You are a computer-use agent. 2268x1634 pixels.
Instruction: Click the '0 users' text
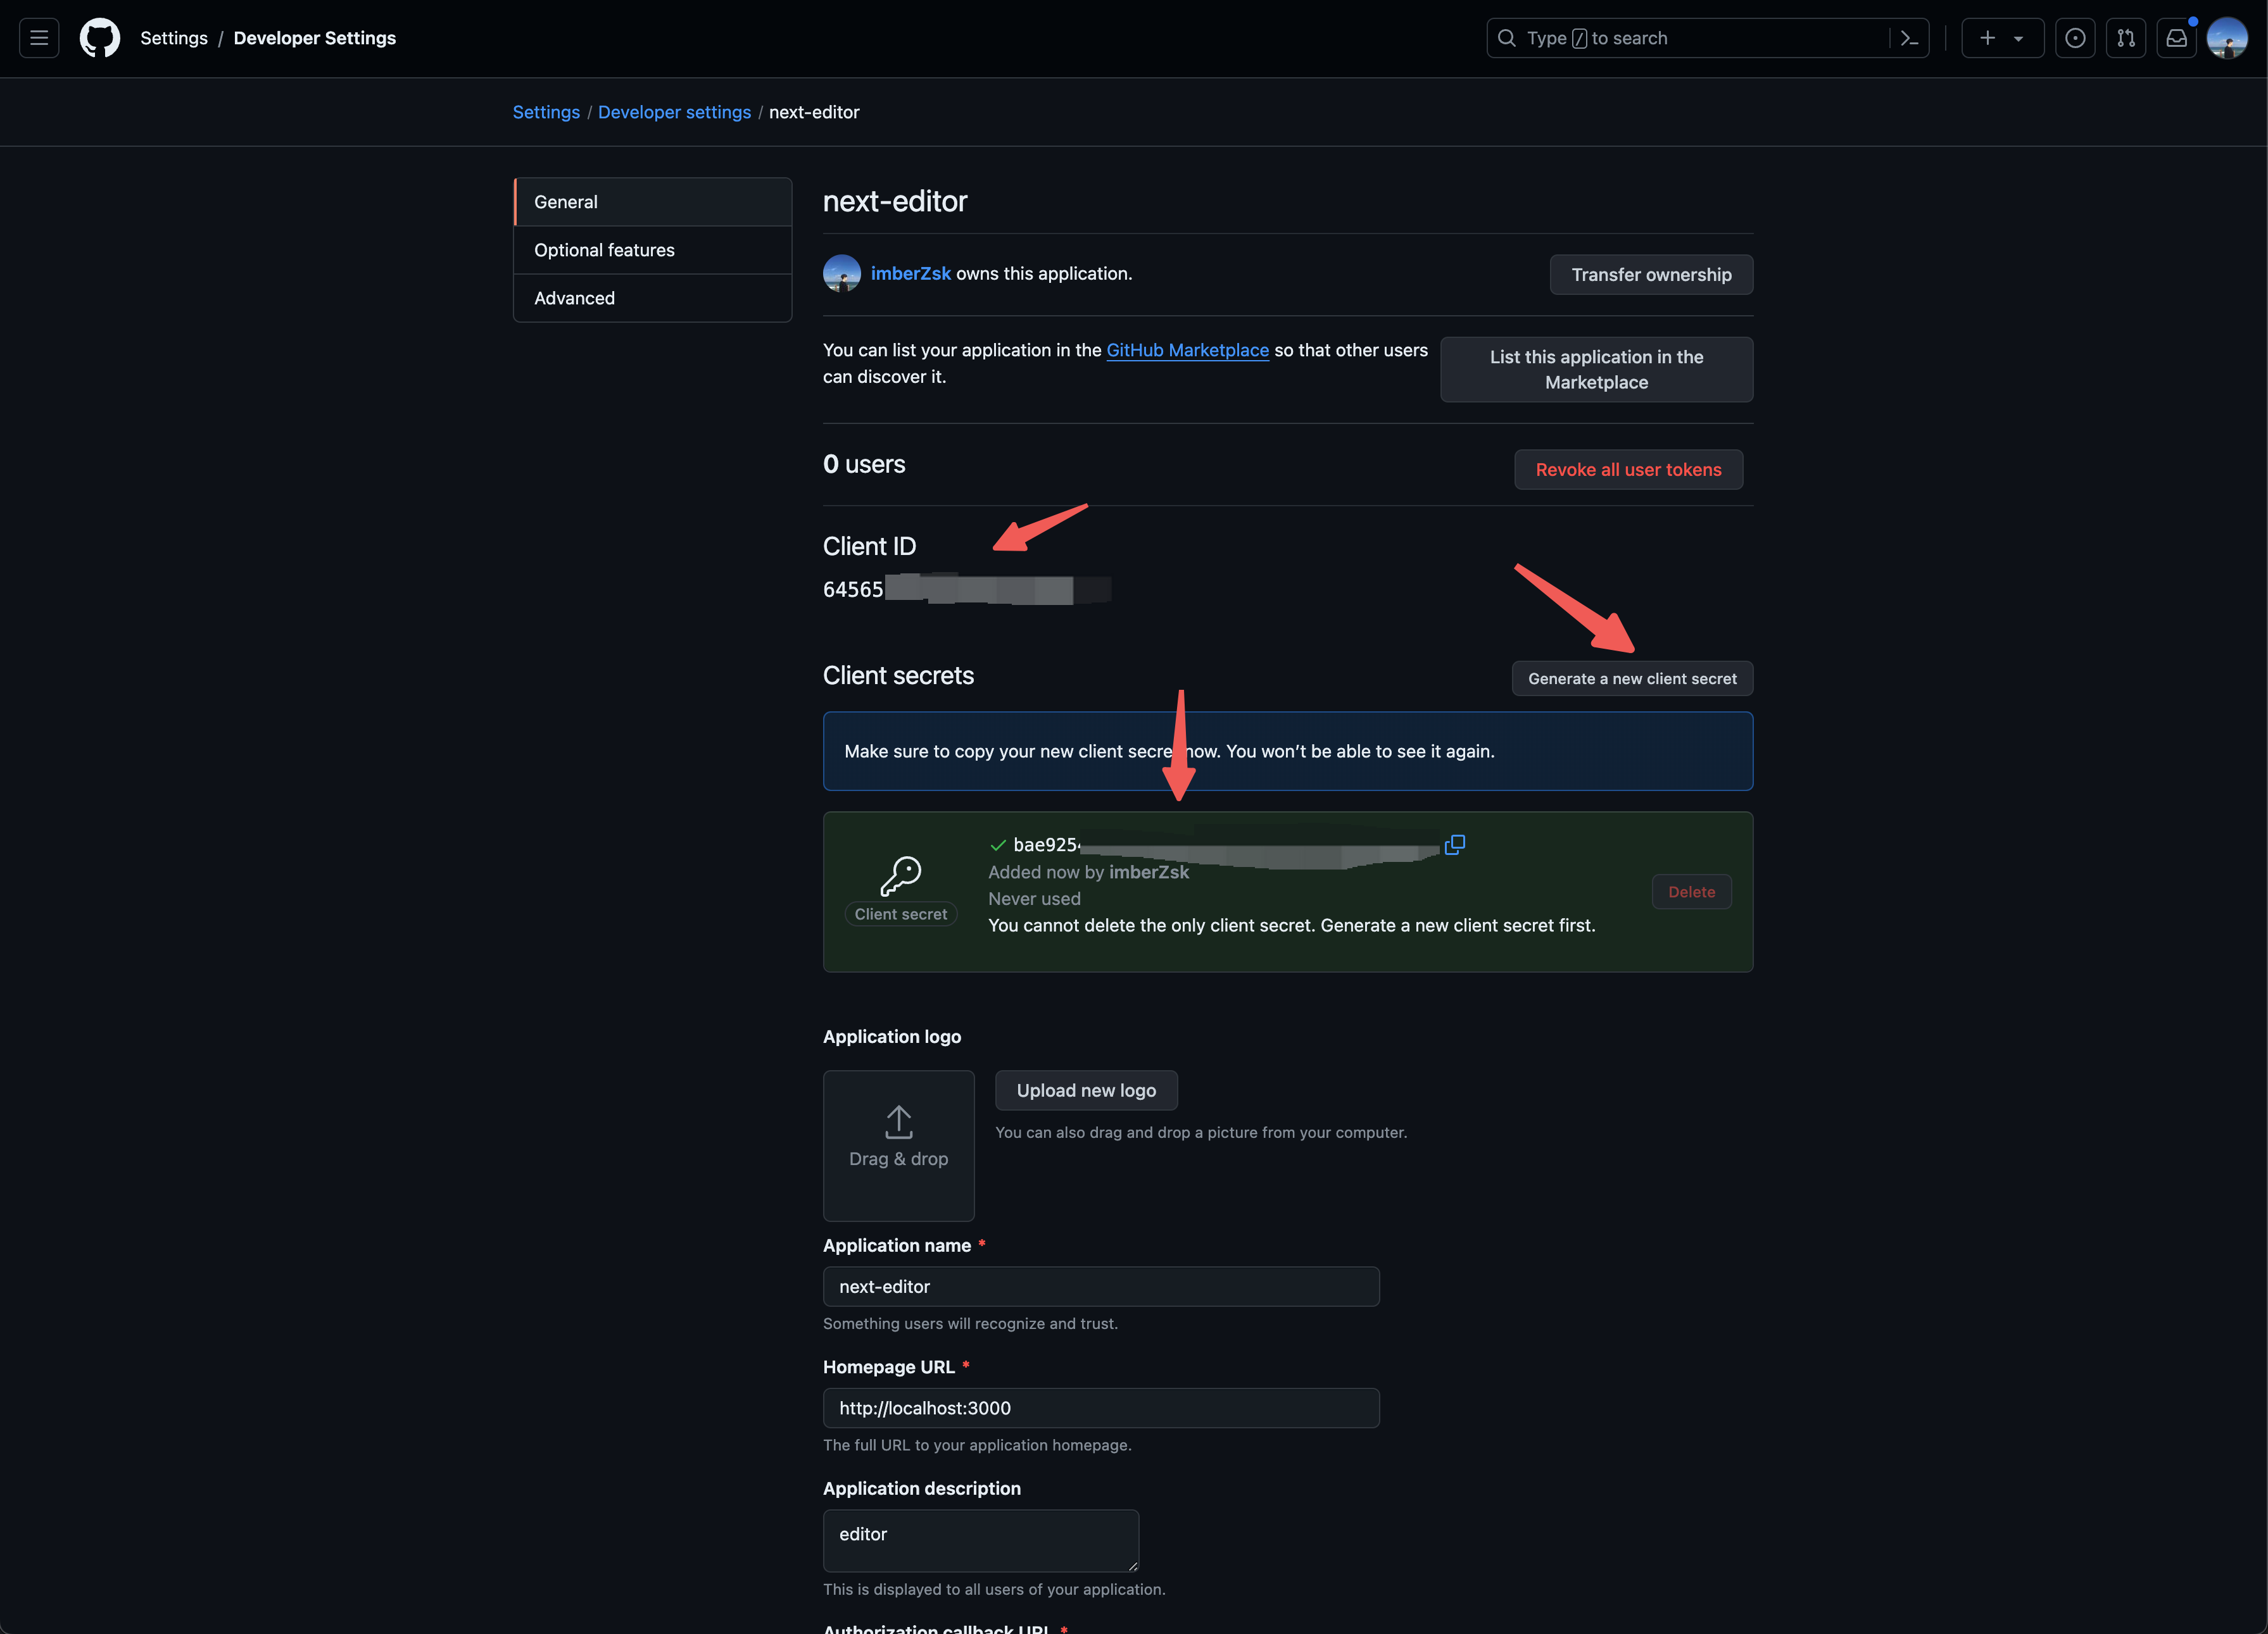click(x=864, y=465)
